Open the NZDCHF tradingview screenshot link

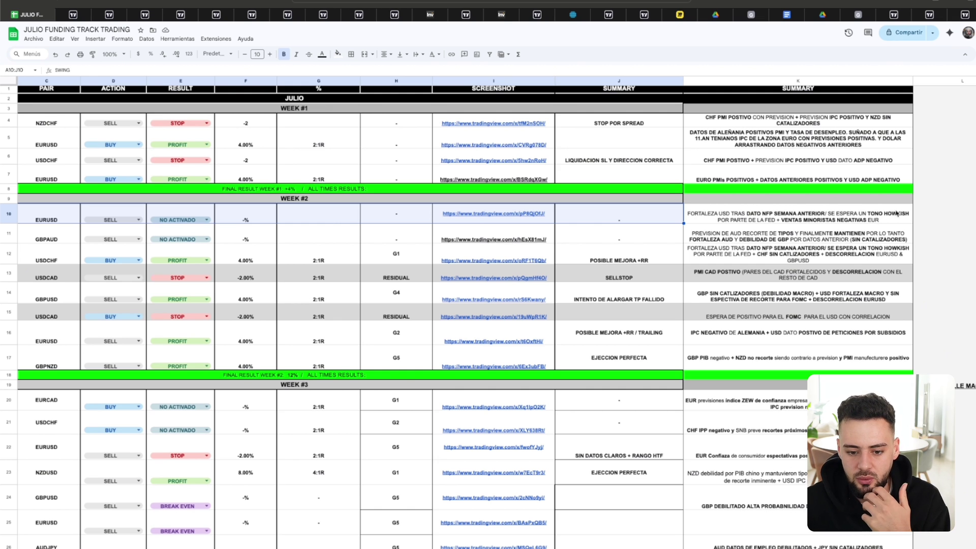tap(493, 124)
